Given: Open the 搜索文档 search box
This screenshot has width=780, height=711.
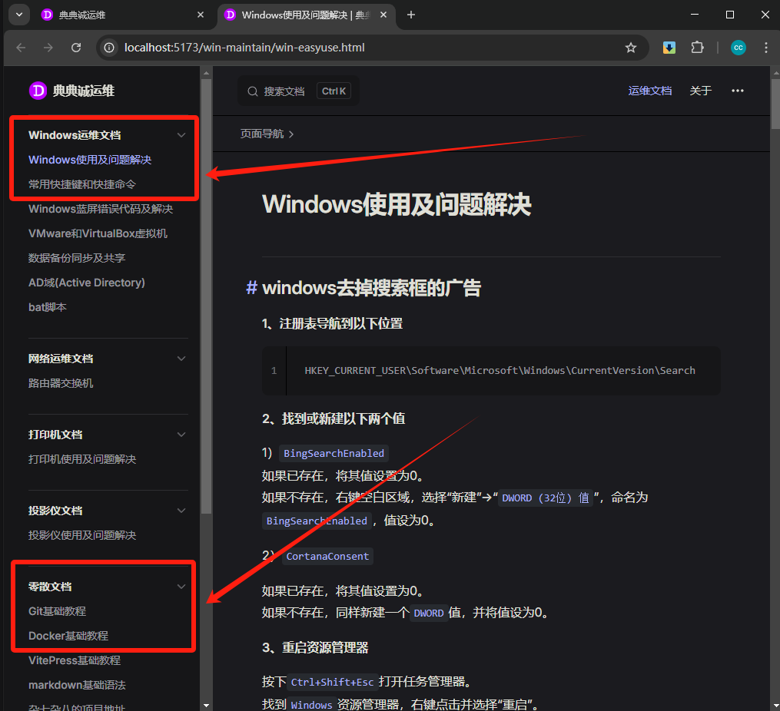Looking at the screenshot, I should click(298, 91).
